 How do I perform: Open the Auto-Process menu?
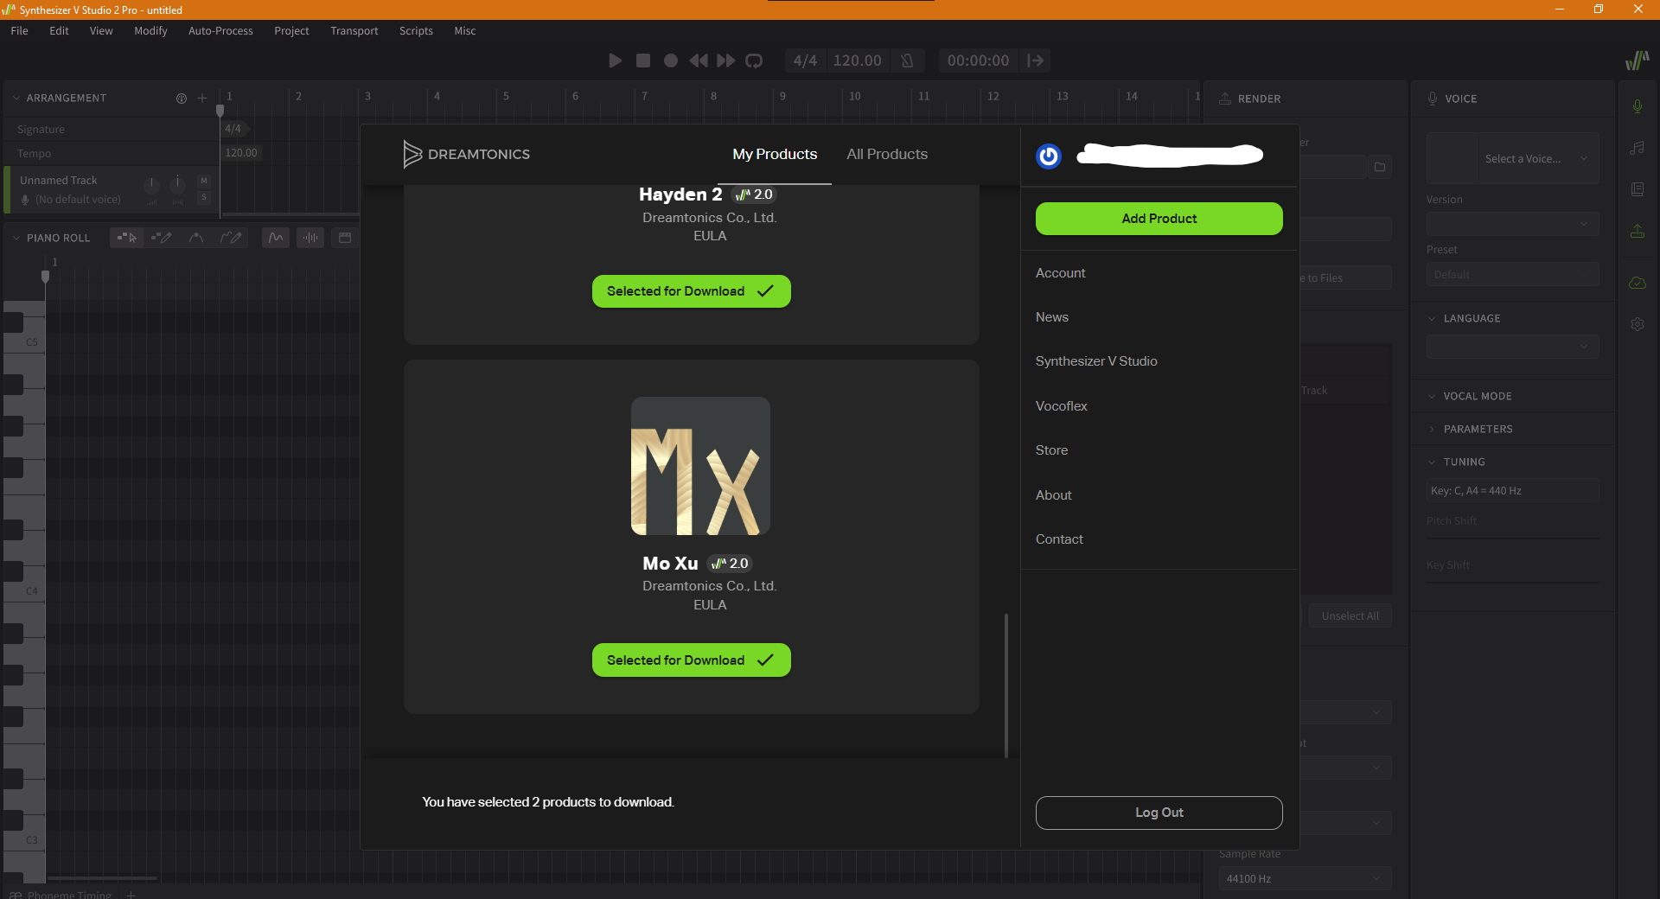(x=220, y=31)
